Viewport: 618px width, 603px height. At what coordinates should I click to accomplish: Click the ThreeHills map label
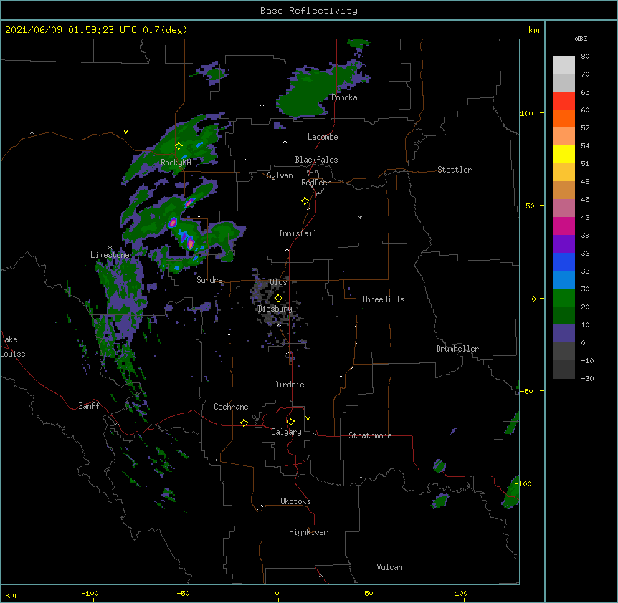click(383, 299)
